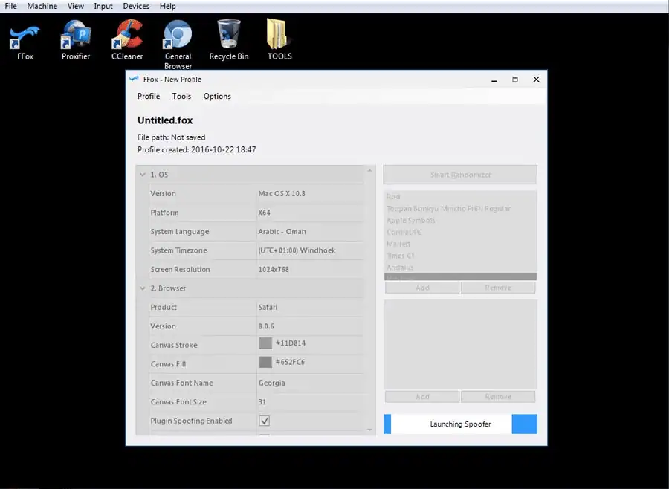The width and height of the screenshot is (669, 489).
Task: Maximize the FFox New Profile window
Action: click(514, 80)
